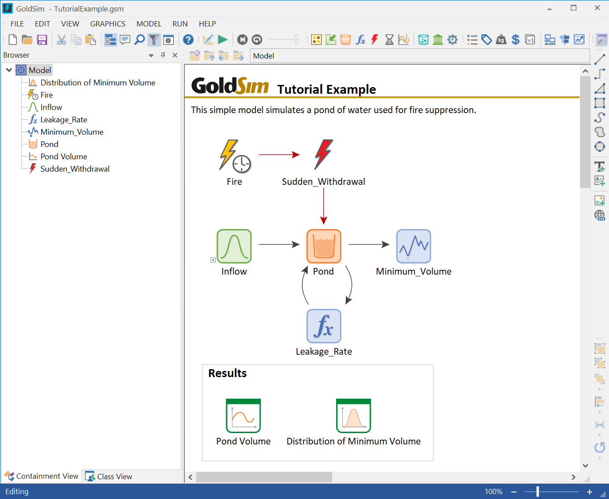Switch to the Containment View tab

click(41, 476)
